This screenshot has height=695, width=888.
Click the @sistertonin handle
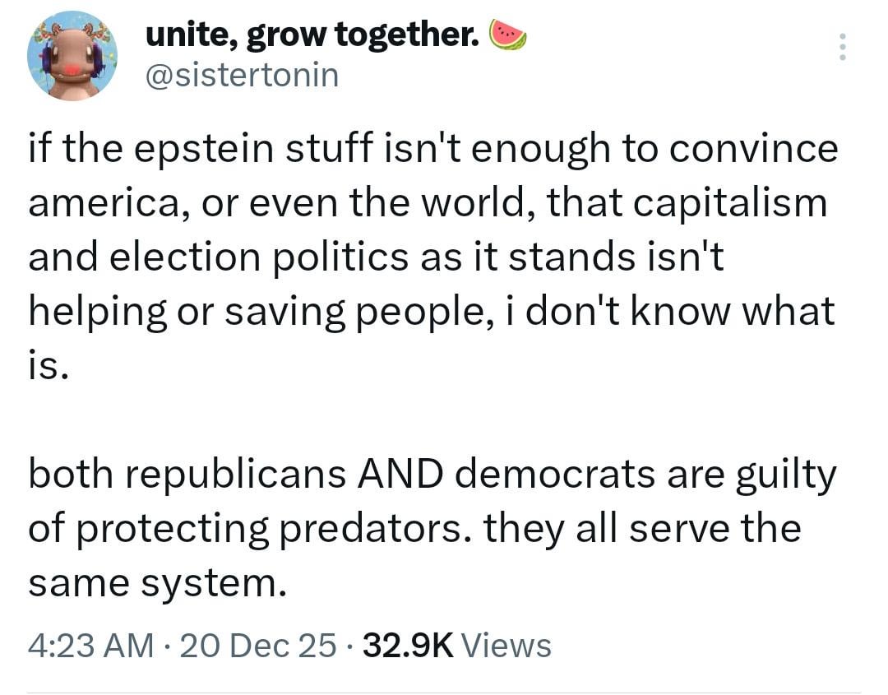click(242, 75)
